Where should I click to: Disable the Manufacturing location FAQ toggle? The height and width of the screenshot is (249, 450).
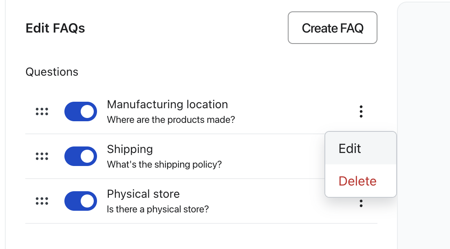81,111
